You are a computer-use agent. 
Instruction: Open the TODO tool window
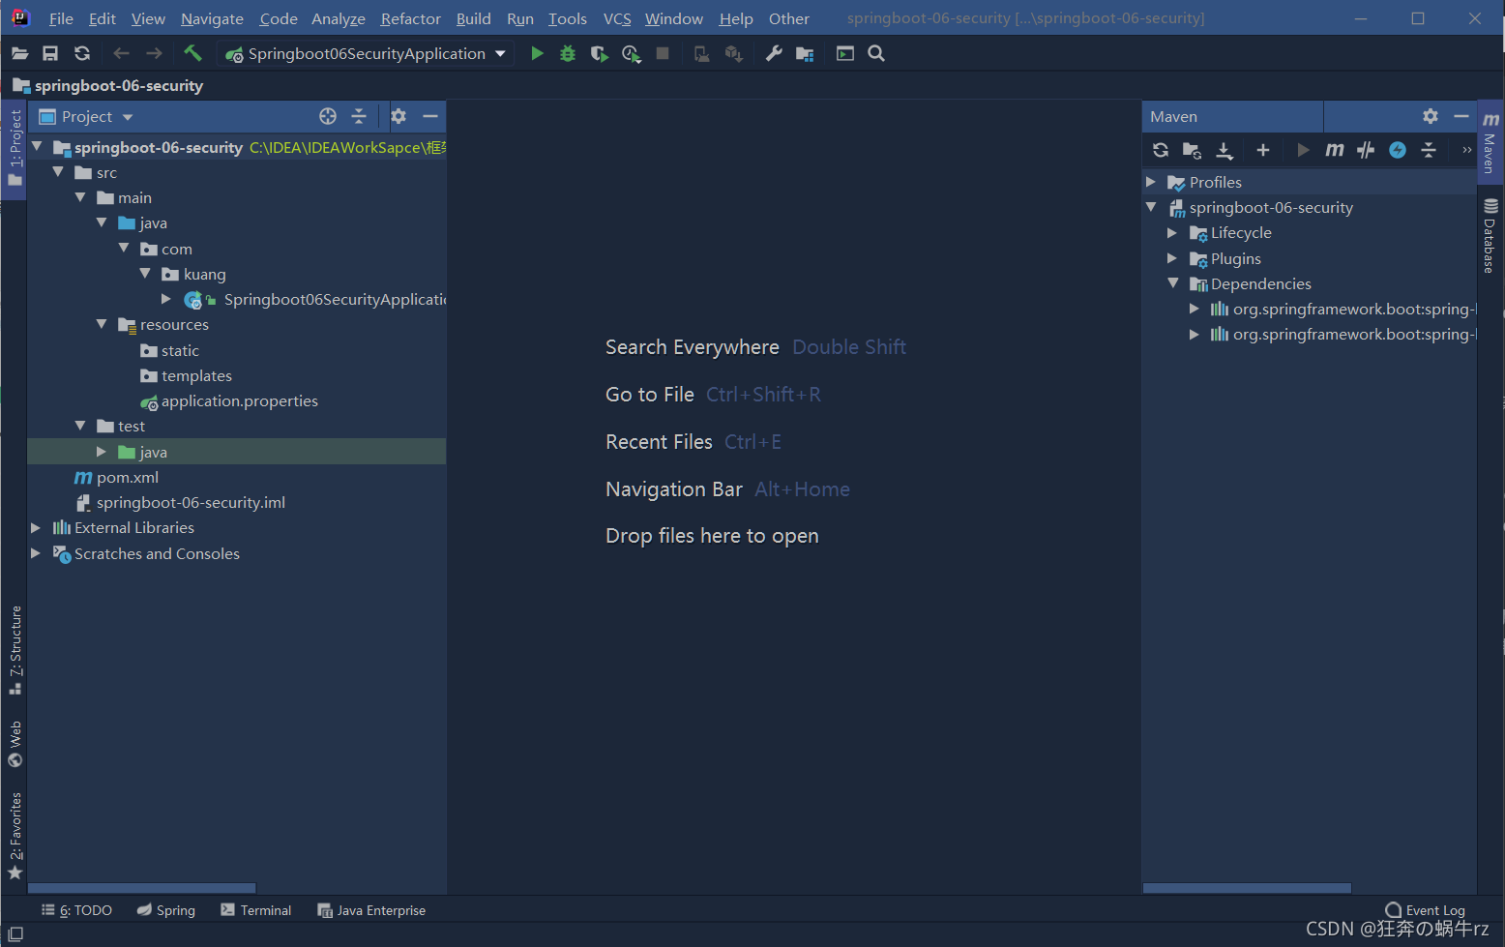tap(76, 910)
